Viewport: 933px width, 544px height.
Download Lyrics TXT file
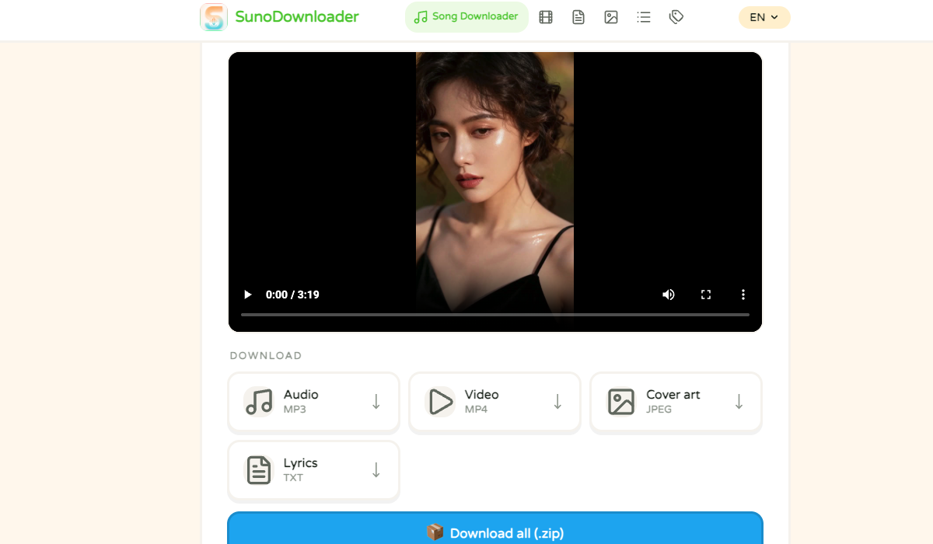pos(313,470)
